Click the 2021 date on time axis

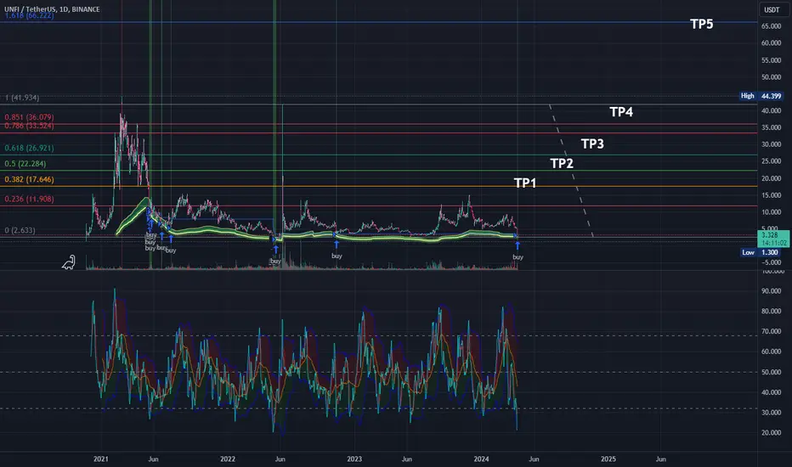coord(100,459)
